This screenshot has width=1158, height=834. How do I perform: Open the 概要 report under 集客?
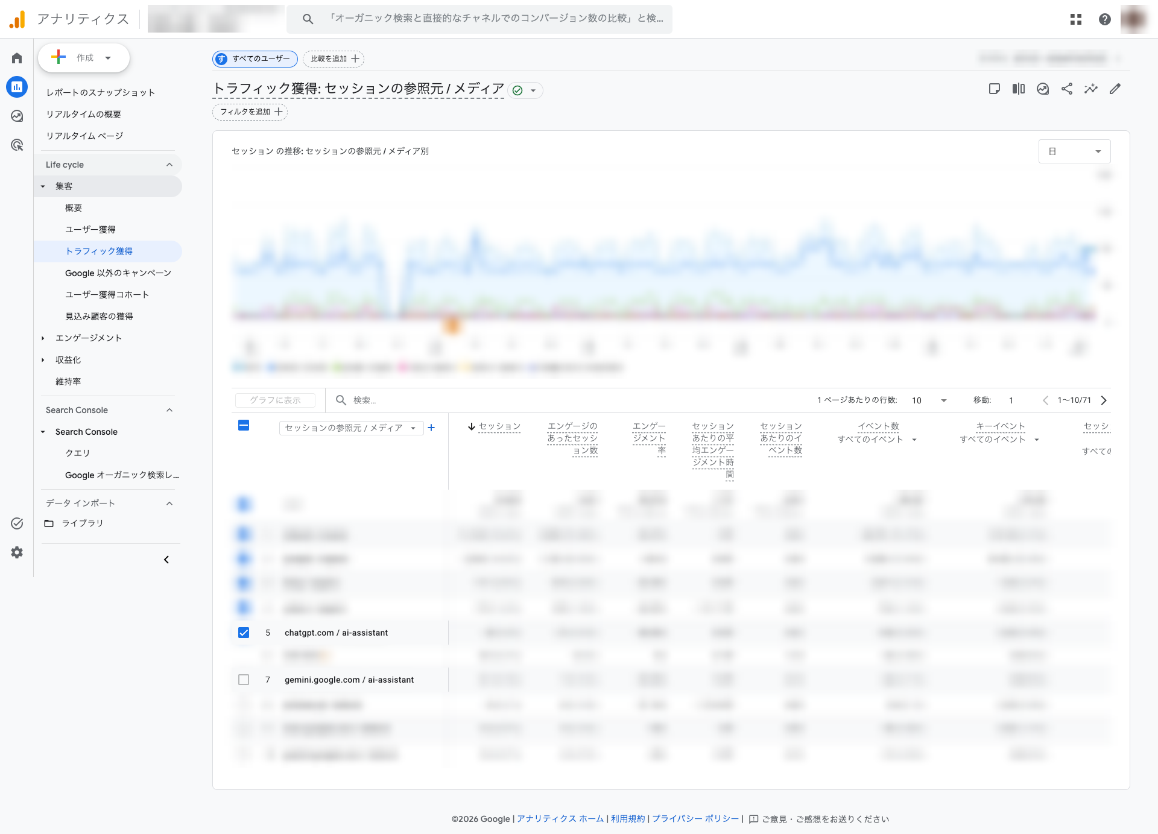(74, 208)
